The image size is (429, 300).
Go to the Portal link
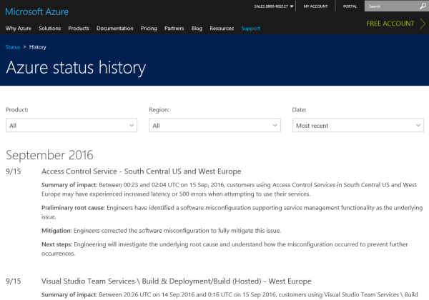pos(350,6)
